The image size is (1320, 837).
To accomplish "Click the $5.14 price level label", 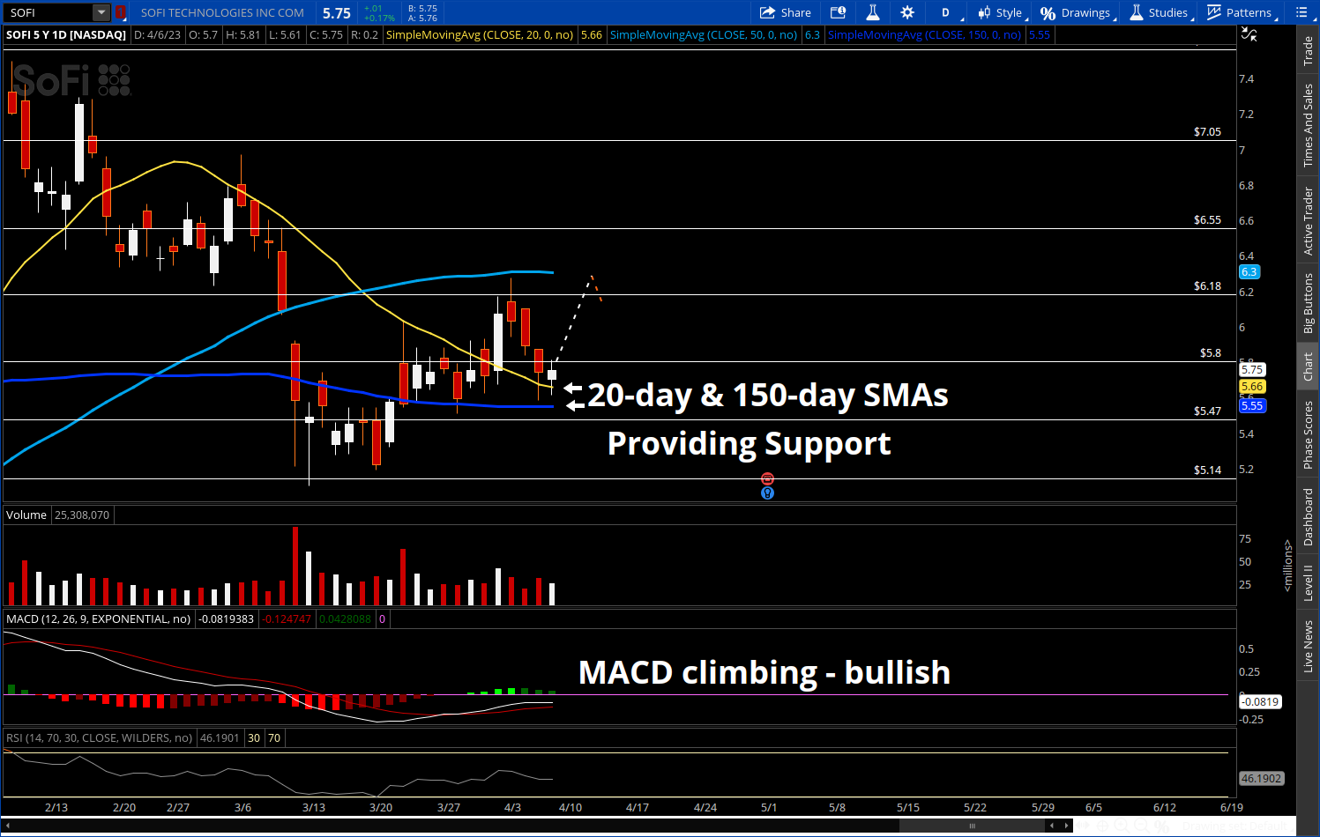I will click(1207, 470).
